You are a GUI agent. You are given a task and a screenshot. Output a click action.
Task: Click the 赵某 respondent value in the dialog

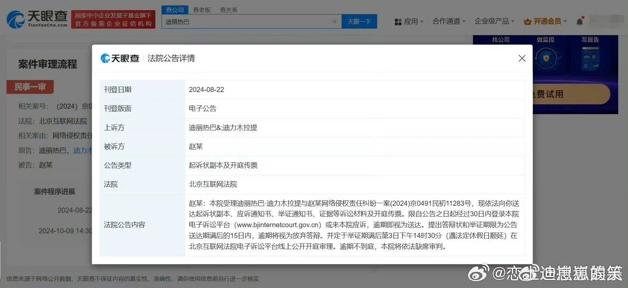[196, 146]
